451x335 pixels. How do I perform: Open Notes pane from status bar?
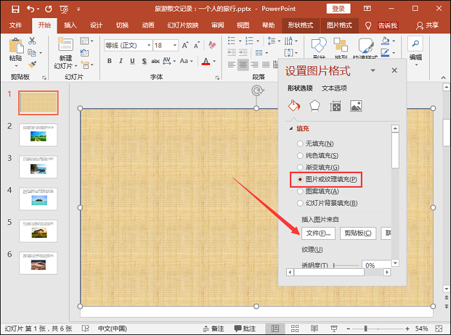(213, 329)
